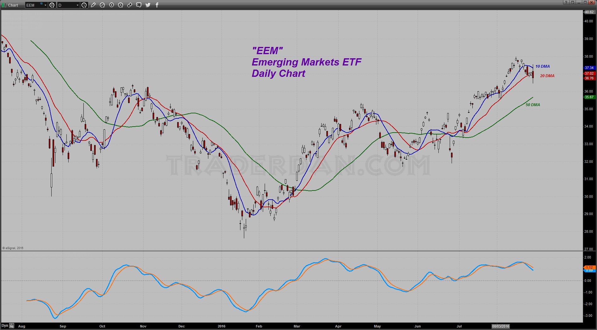Toggle the time lock icon beside Dyn
Screen dimensions: 597x330
(12, 326)
